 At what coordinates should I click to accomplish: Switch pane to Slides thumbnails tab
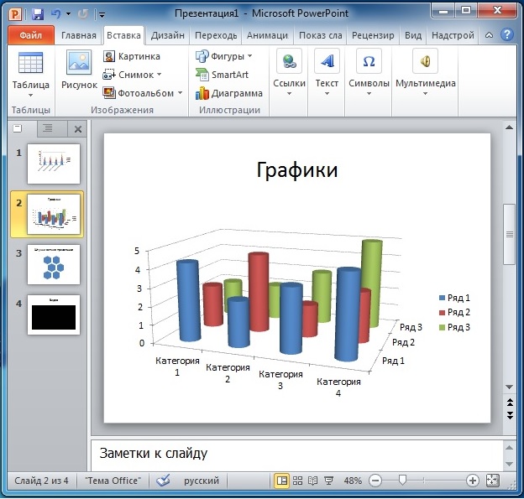click(x=18, y=128)
